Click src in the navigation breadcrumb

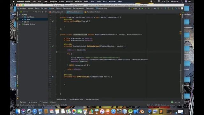coord(37,8)
